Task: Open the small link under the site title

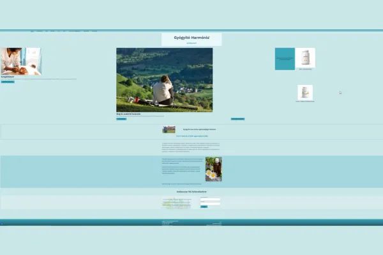Action: pos(191,43)
